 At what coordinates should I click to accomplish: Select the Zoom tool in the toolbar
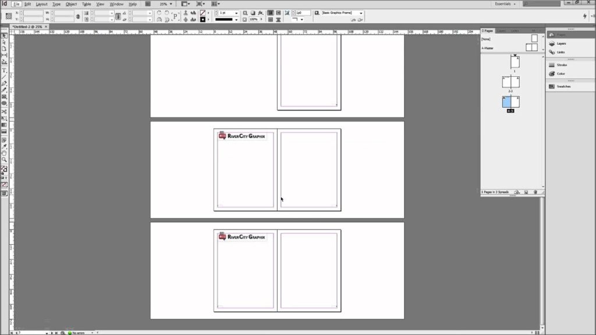(4, 159)
